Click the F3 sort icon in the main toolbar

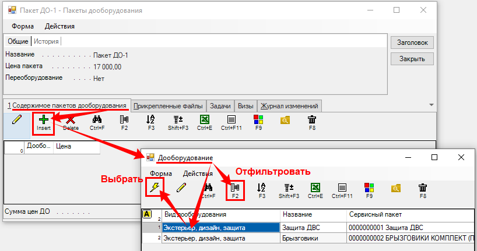pos(151,119)
